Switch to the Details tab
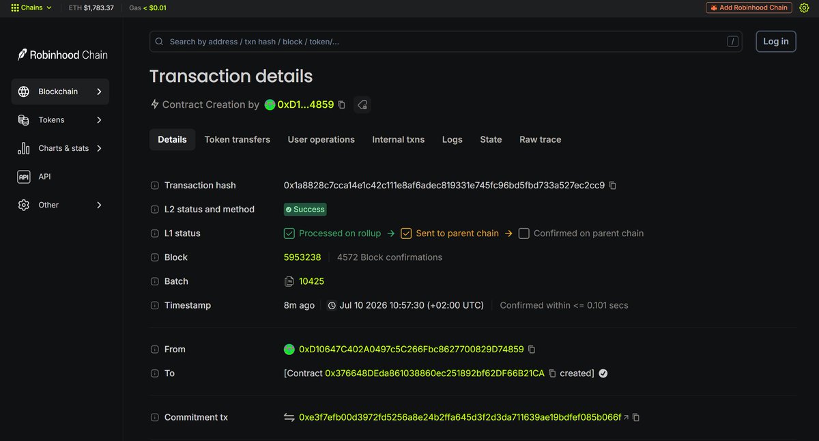Viewport: 819px width, 441px height. [x=172, y=139]
